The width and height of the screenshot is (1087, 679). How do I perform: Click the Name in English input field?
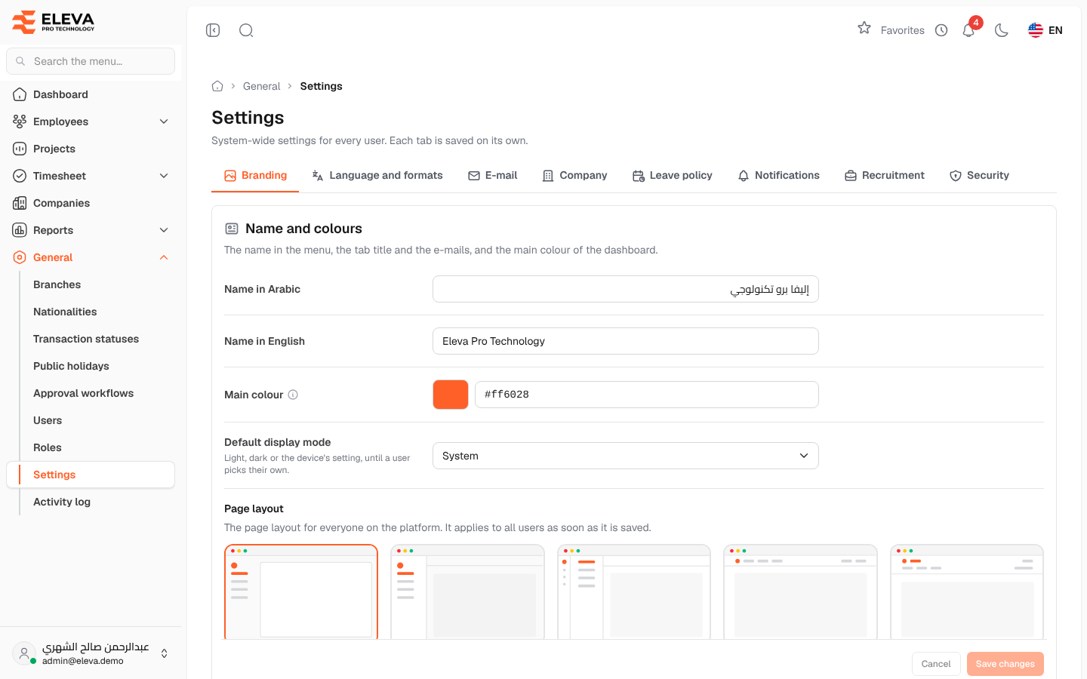tap(626, 341)
